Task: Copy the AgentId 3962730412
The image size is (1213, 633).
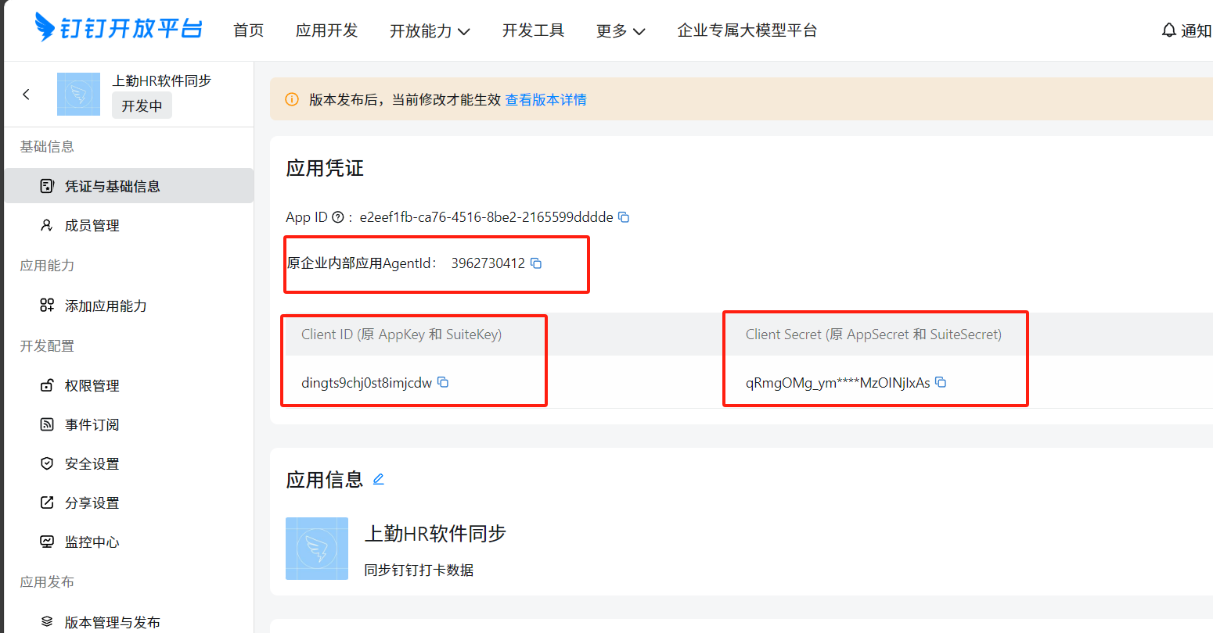Action: tap(536, 263)
